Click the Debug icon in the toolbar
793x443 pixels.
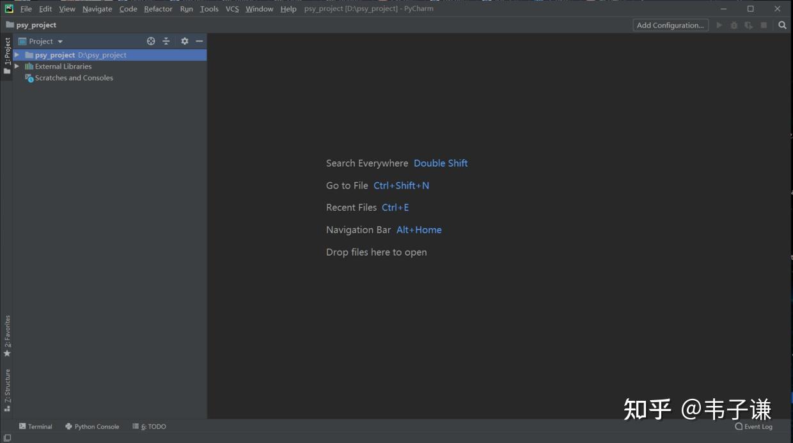coord(734,25)
